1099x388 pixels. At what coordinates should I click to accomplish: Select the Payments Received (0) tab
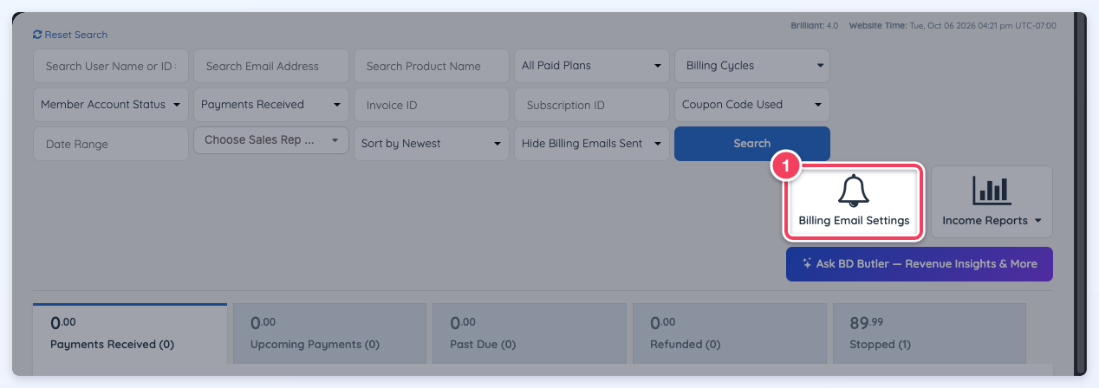pyautogui.click(x=130, y=334)
